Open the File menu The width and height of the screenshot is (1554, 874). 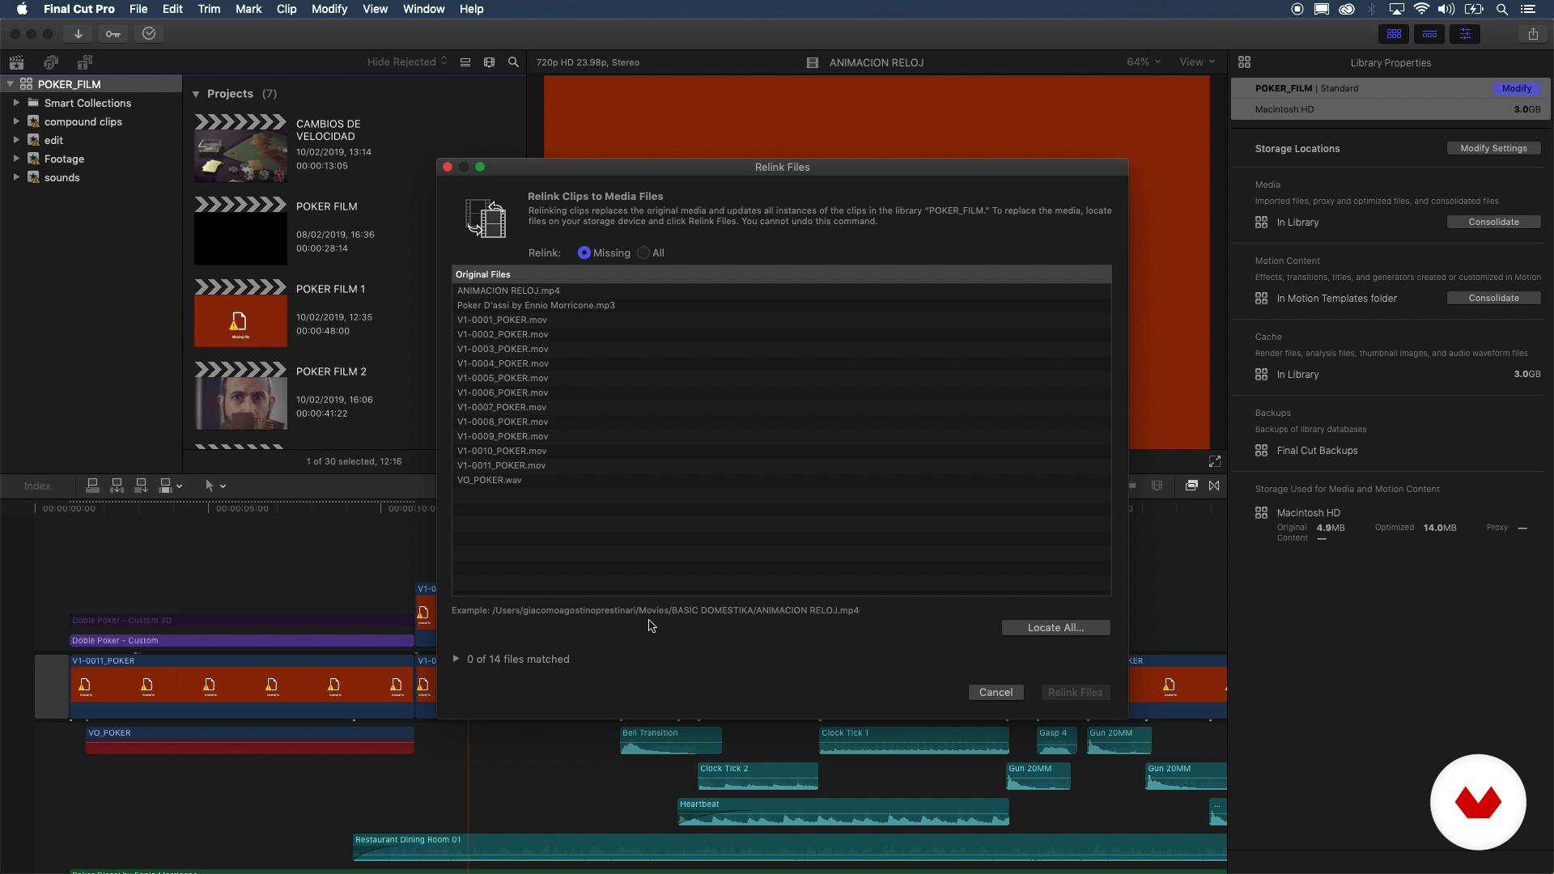138,9
